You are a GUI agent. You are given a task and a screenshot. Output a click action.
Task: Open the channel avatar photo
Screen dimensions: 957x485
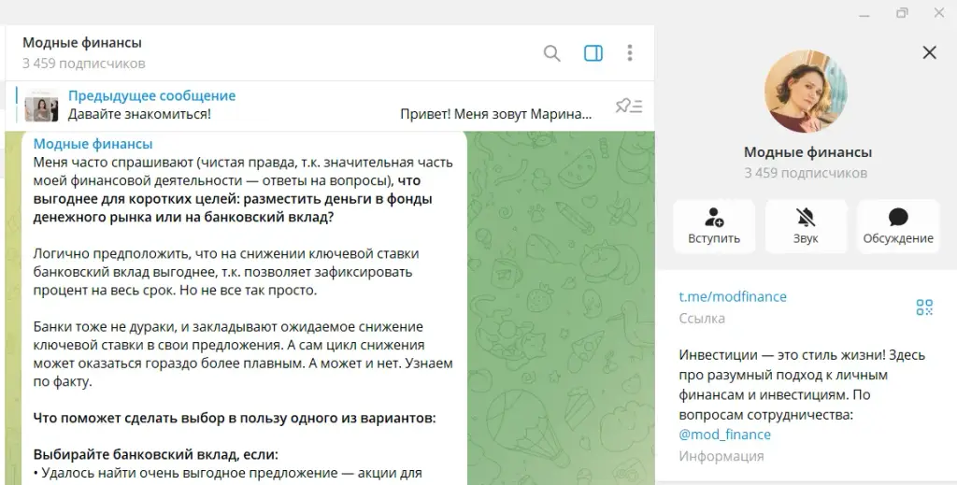pos(806,92)
